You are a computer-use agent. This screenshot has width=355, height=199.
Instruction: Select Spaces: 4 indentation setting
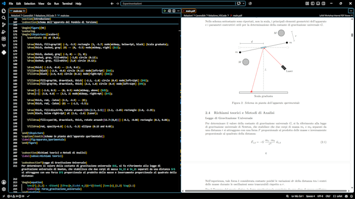[311, 196]
